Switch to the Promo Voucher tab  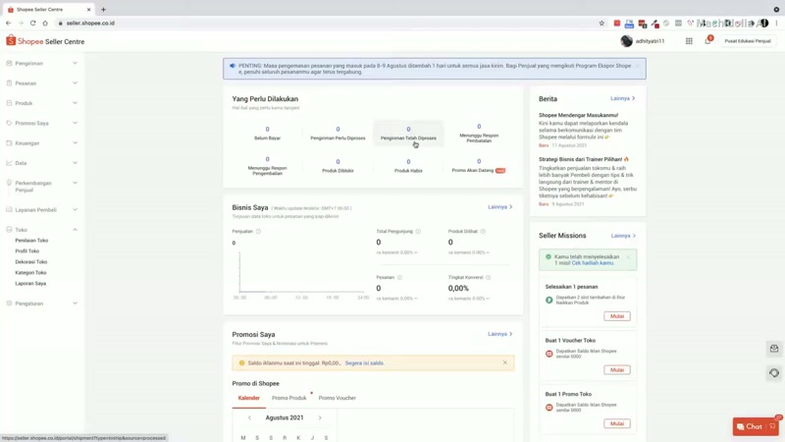pos(337,398)
